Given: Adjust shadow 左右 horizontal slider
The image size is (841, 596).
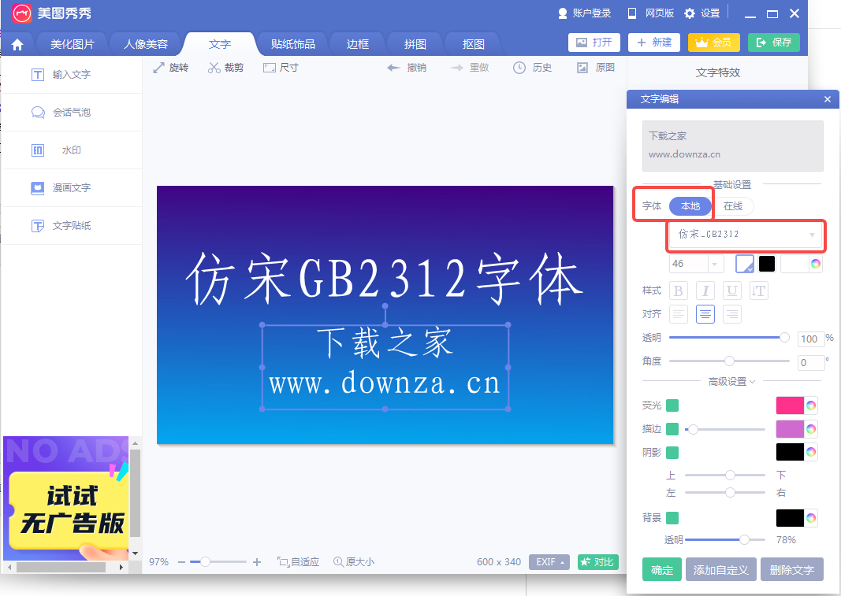Looking at the screenshot, I should [724, 493].
